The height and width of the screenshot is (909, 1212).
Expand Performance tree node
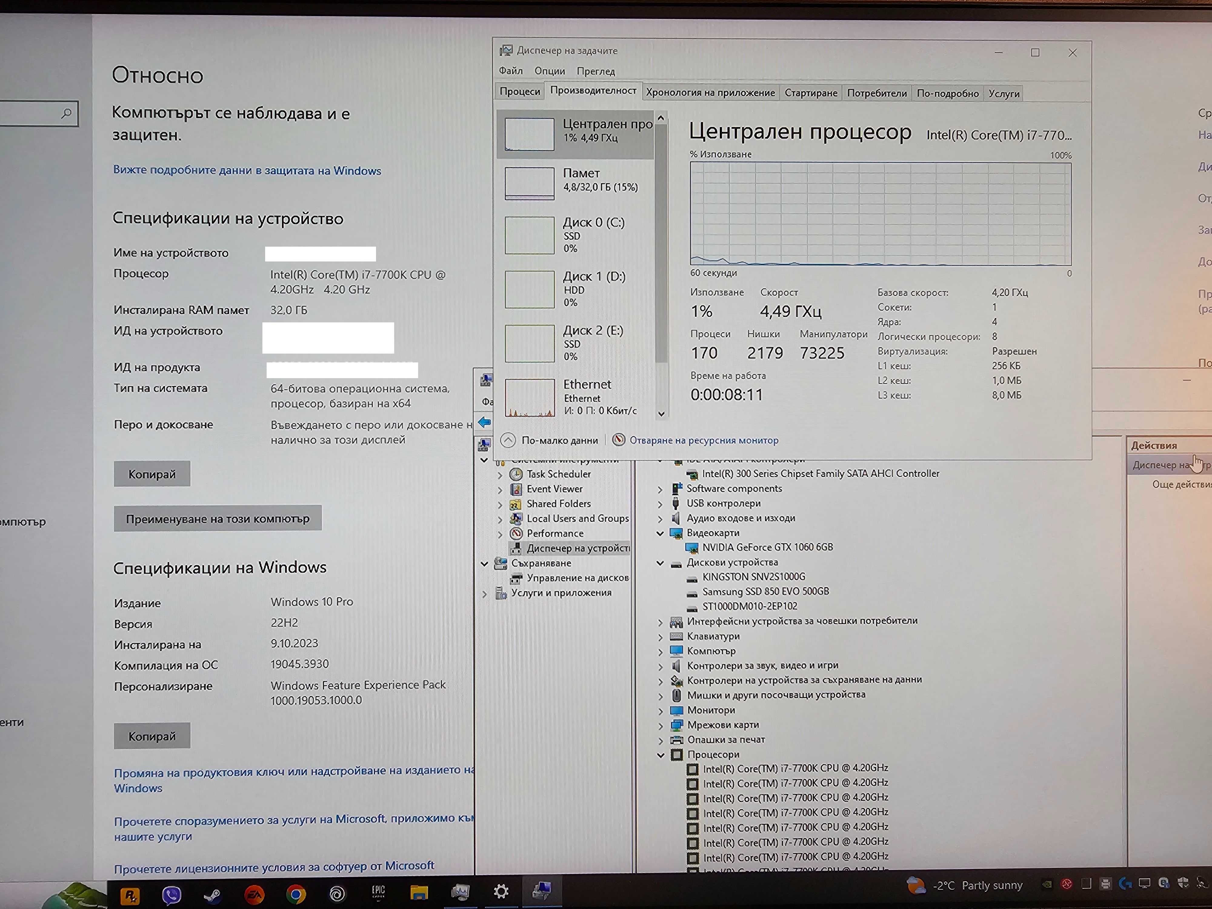pos(500,534)
